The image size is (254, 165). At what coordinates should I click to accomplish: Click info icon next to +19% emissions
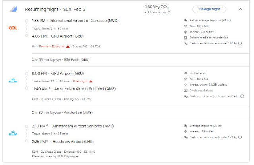coord(169,12)
